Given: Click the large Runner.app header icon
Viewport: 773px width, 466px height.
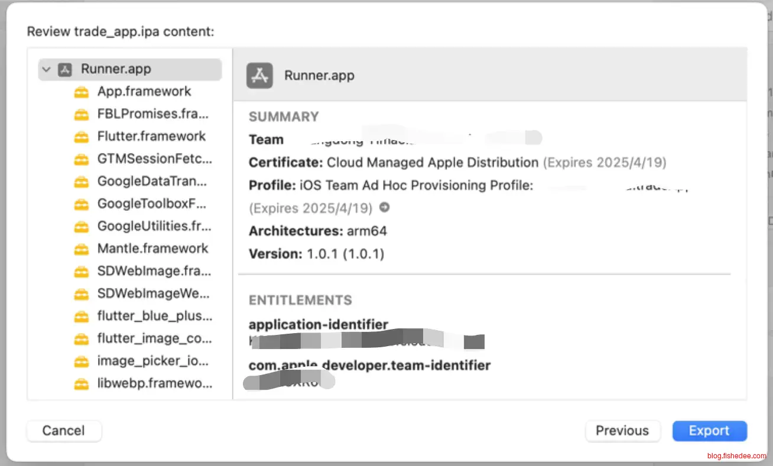Looking at the screenshot, I should 259,76.
